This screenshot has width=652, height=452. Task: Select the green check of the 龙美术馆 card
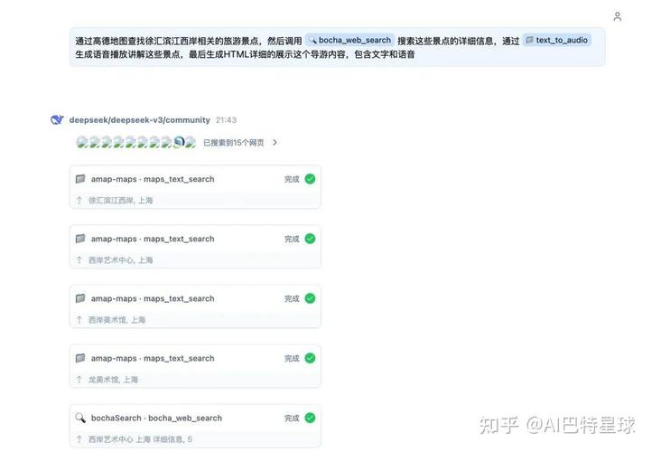tap(310, 358)
